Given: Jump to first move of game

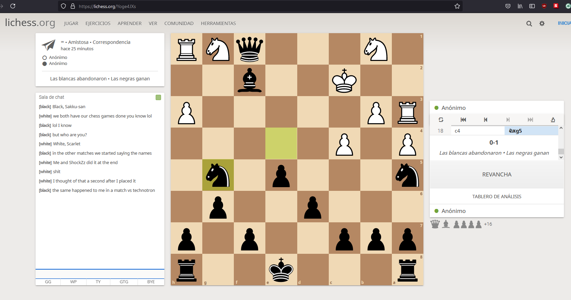Looking at the screenshot, I should pyautogui.click(x=463, y=120).
